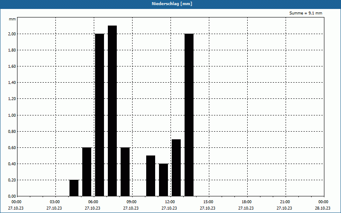Select the 2,00 mm bar starting at 06:00

pyautogui.click(x=100, y=115)
